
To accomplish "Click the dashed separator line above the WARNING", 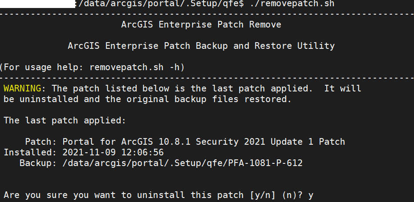I will coord(207,77).
